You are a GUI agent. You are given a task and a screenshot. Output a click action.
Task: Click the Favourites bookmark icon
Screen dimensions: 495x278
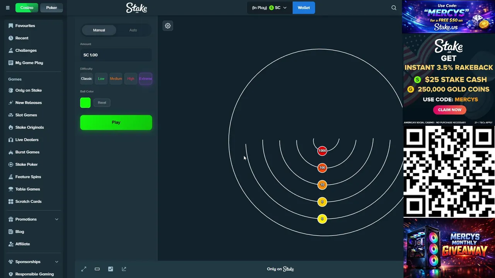tap(11, 25)
